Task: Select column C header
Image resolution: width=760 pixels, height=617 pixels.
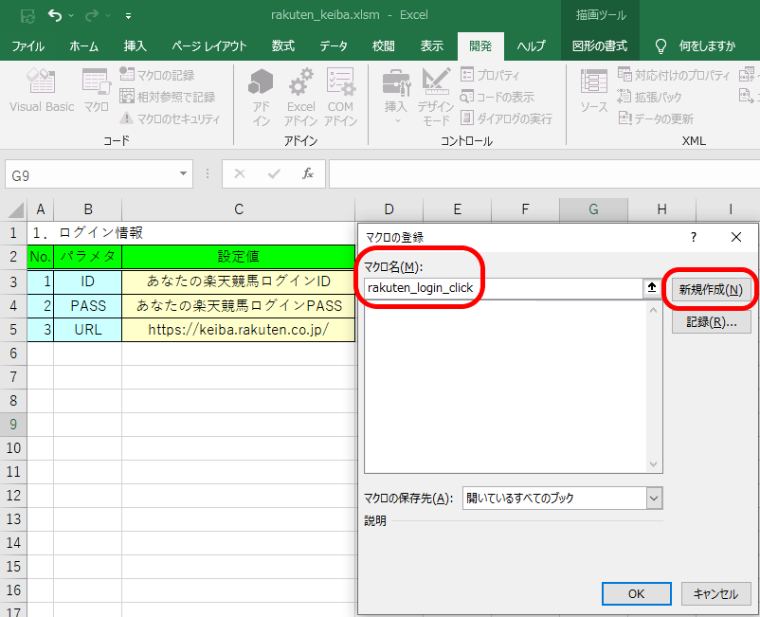Action: 239,209
